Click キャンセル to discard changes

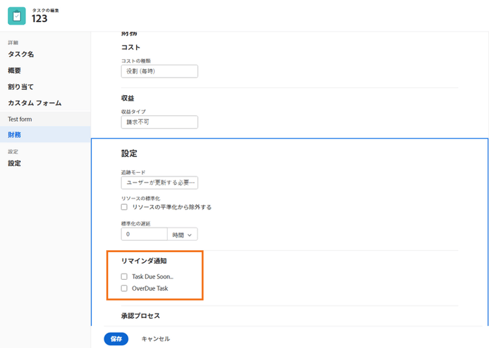click(x=156, y=339)
